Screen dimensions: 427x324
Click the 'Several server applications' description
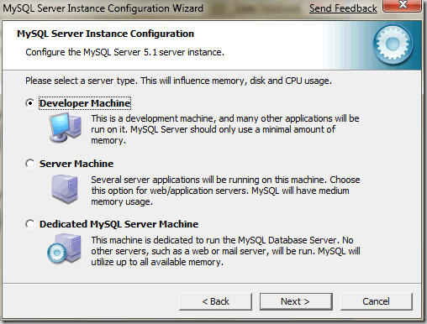coord(225,191)
